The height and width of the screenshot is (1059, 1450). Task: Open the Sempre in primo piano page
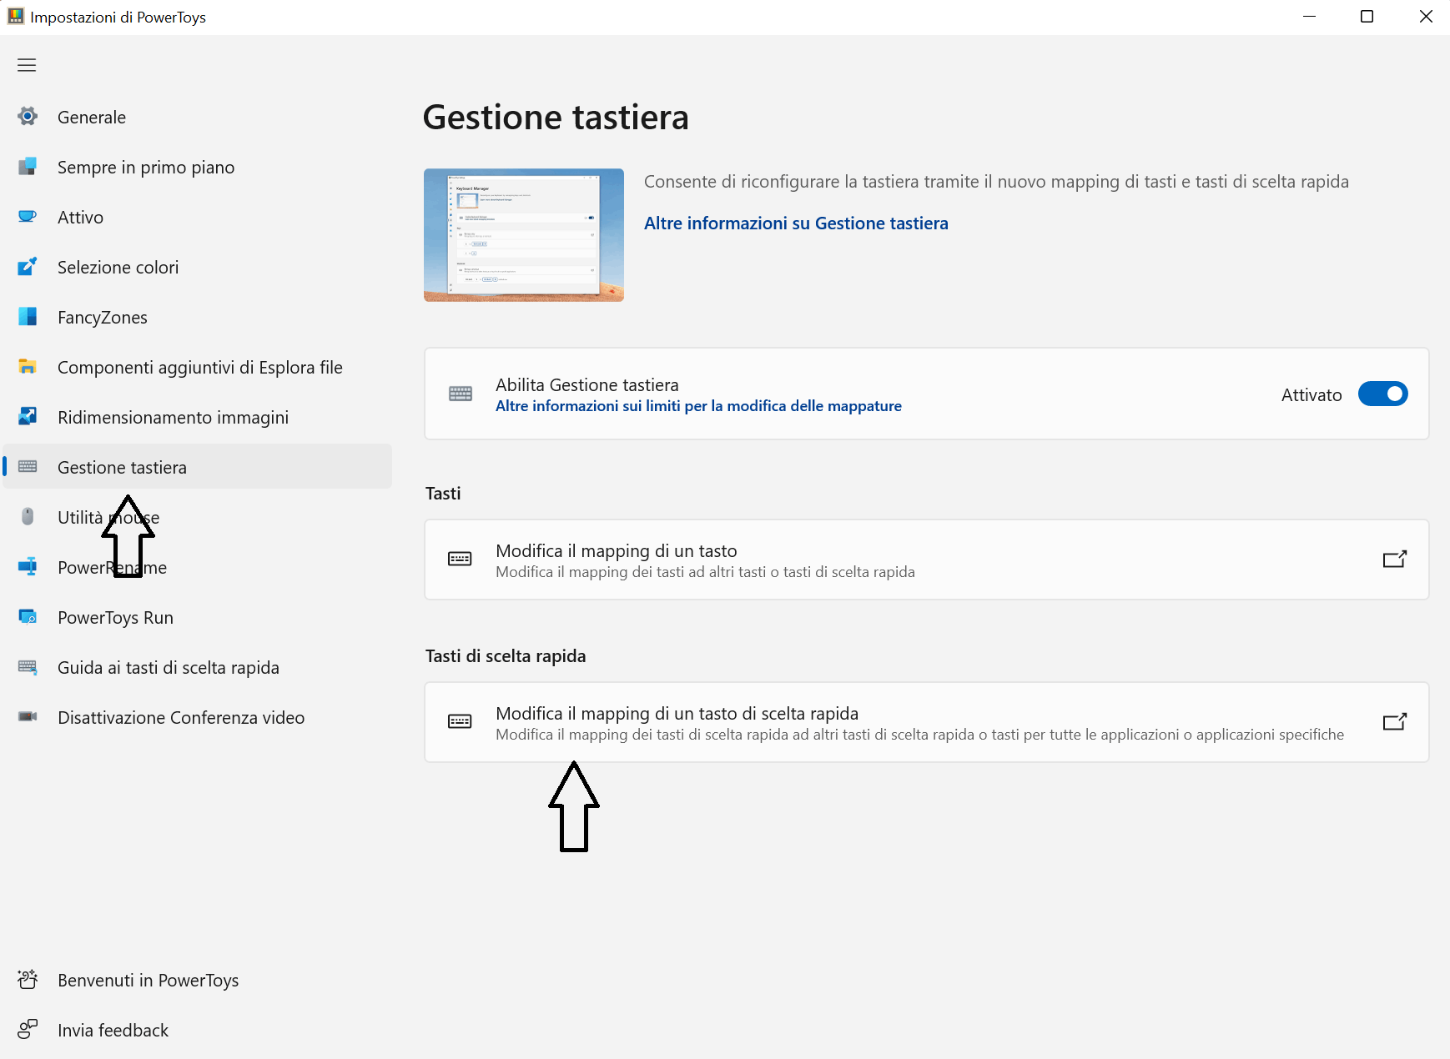(x=198, y=167)
